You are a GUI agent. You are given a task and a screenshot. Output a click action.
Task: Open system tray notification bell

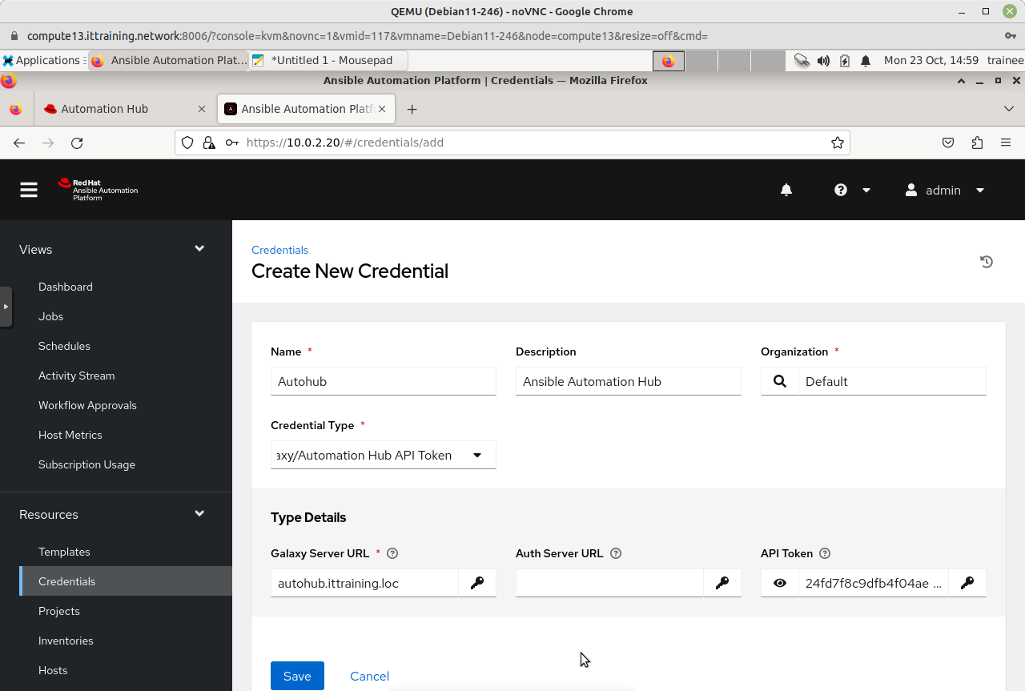[866, 60]
